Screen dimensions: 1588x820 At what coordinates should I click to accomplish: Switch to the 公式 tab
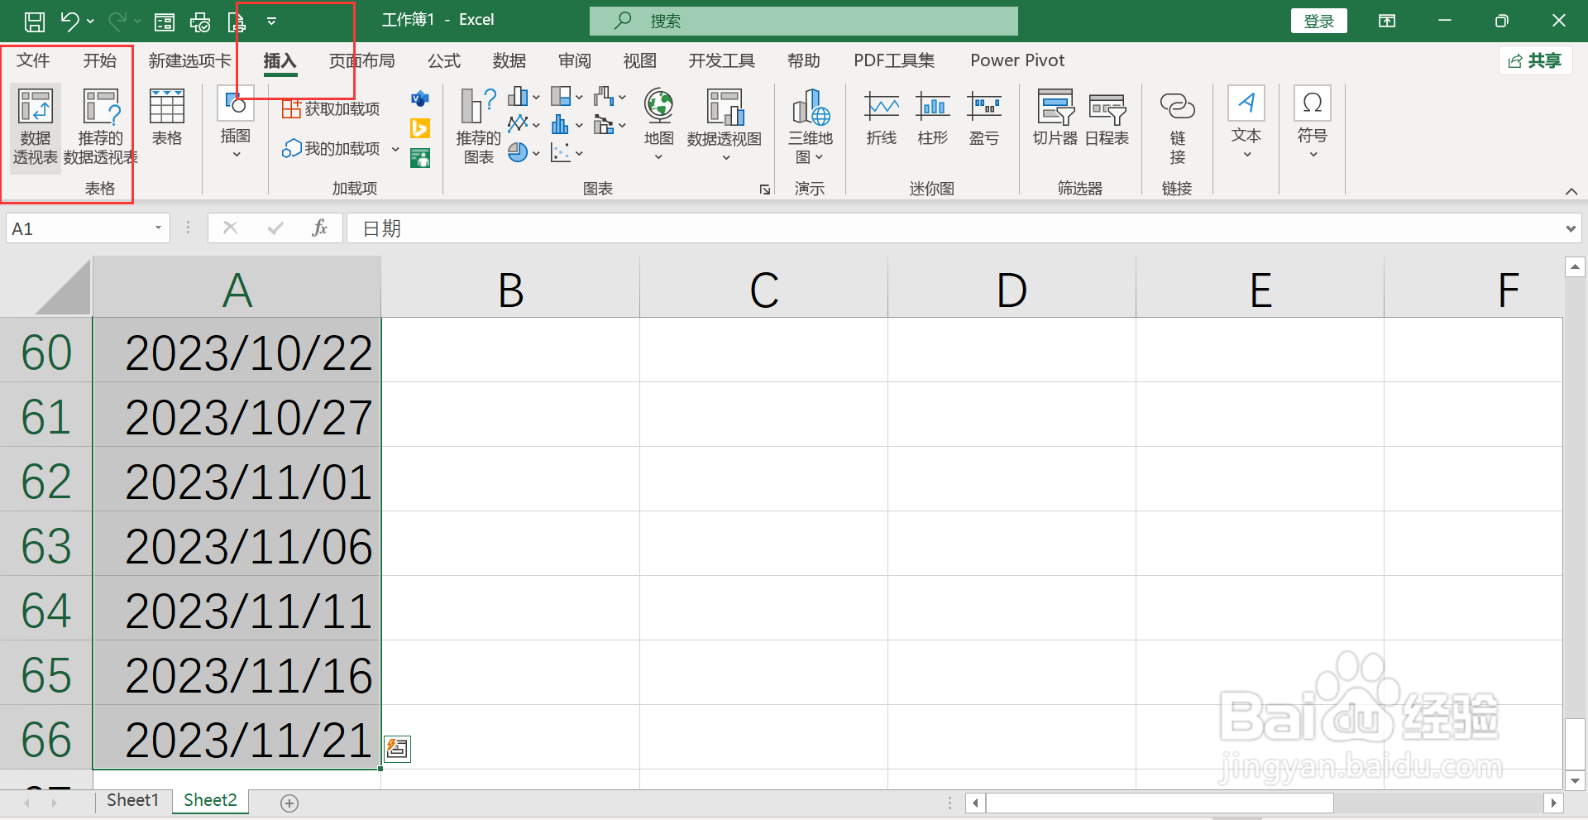click(443, 60)
